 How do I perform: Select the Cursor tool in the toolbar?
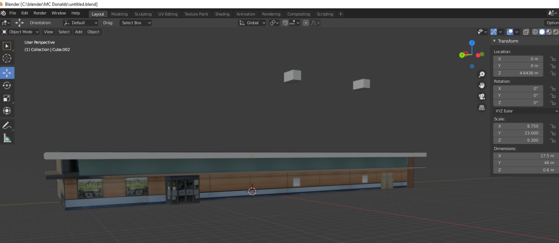pos(7,58)
